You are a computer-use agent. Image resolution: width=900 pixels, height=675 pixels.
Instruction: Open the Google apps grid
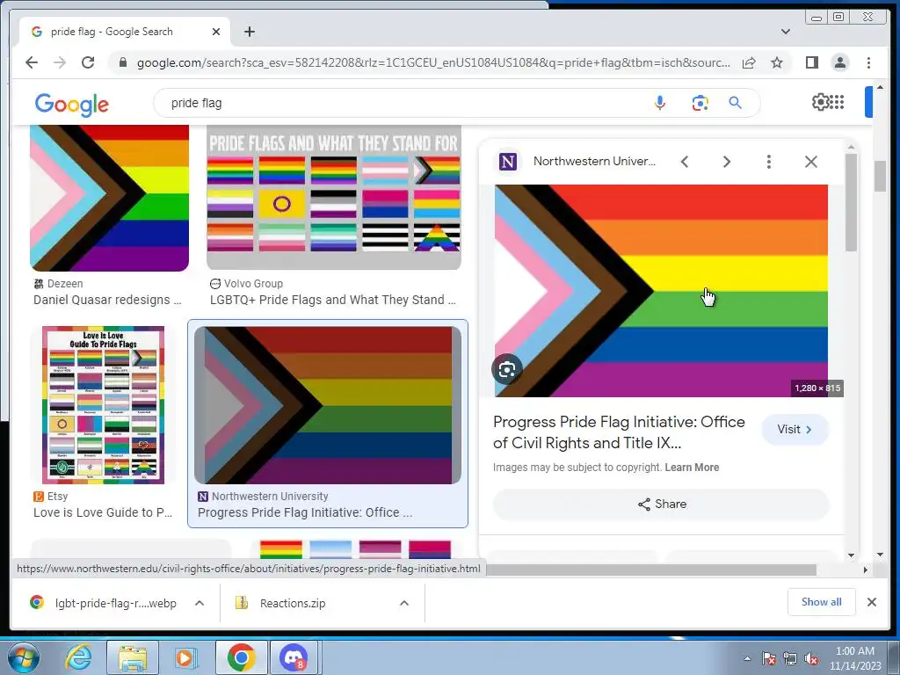click(x=837, y=102)
